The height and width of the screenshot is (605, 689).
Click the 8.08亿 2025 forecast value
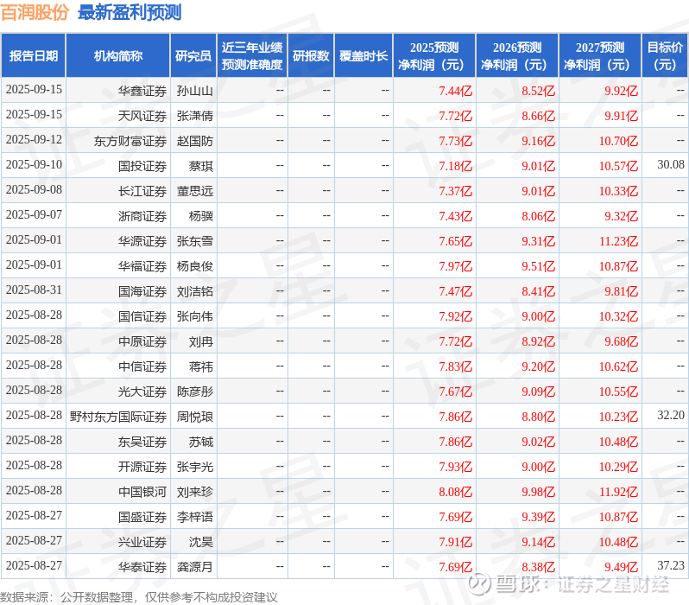click(455, 492)
